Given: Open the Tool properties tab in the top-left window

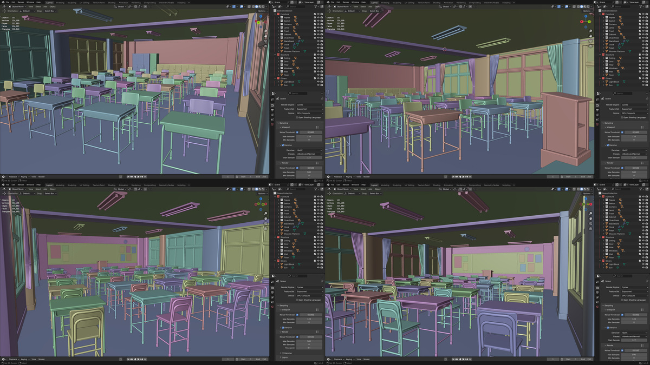Looking at the screenshot, I should pyautogui.click(x=272, y=99).
